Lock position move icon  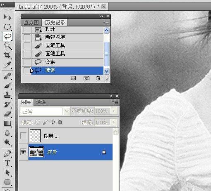tap(53, 122)
